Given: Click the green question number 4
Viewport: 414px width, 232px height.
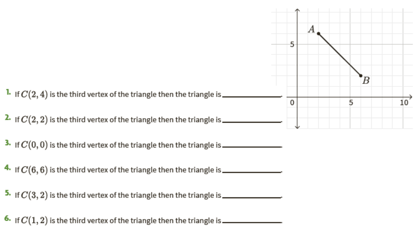Looking at the screenshot, I should [8, 167].
